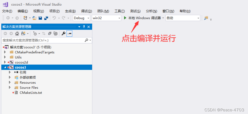
Task: Open the toolbar overflow options arrow
Action: coord(211,19)
